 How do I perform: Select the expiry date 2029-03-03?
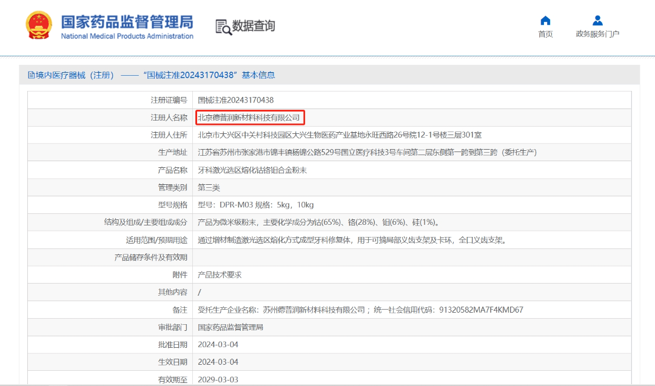point(218,380)
